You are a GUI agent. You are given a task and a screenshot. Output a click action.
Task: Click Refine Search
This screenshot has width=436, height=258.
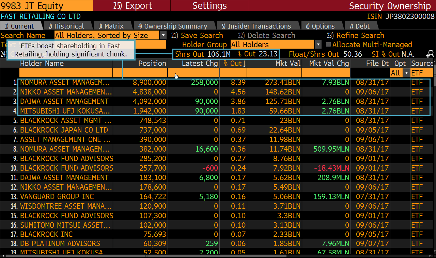pos(355,35)
